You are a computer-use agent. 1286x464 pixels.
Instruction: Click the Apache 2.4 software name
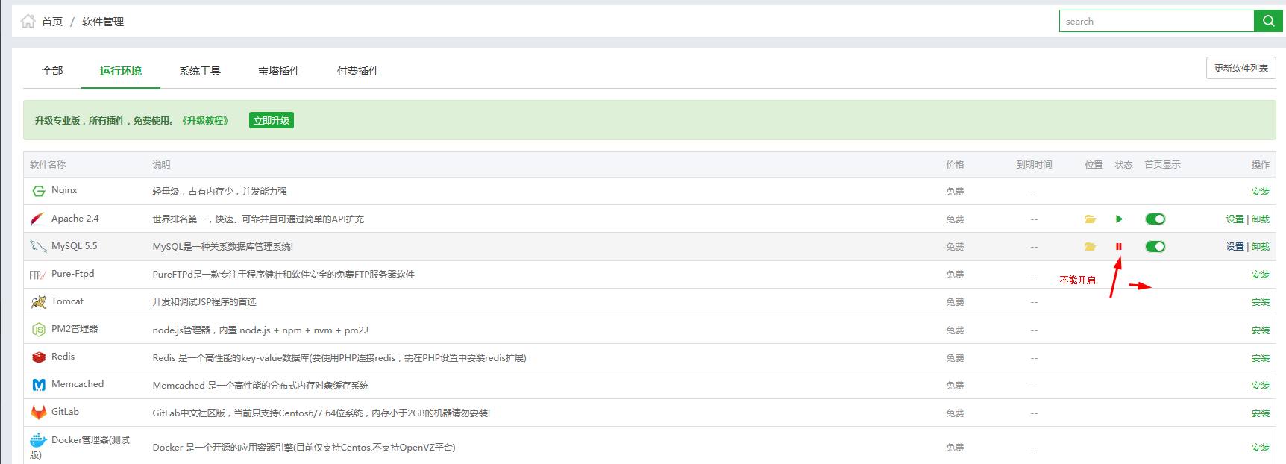[75, 219]
